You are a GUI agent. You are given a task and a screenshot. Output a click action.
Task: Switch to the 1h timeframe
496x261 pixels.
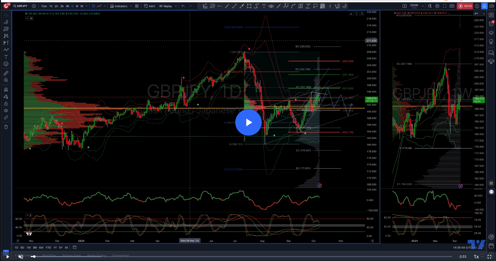point(51,6)
